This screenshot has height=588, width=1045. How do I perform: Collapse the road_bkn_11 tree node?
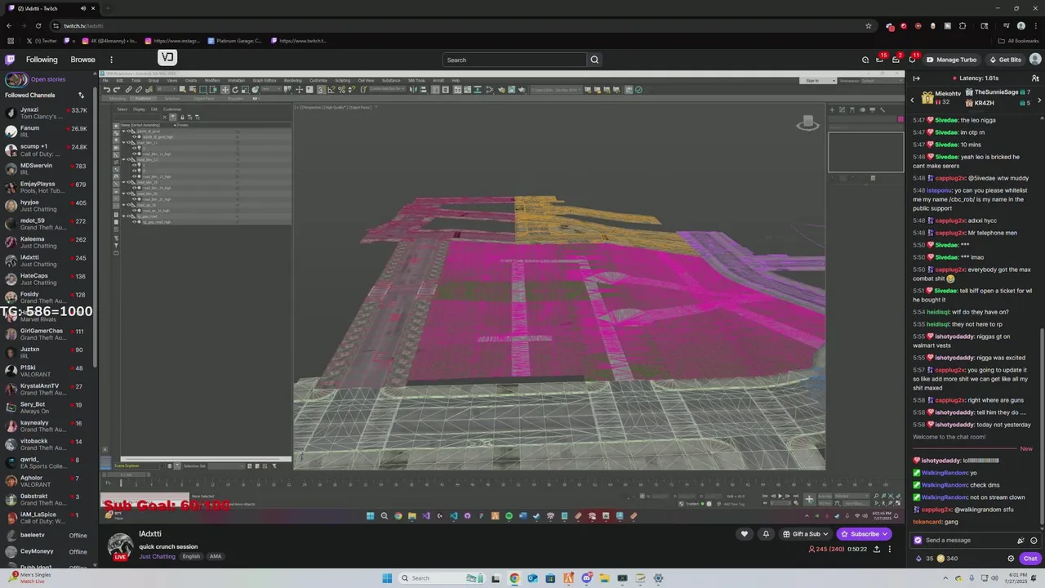[x=123, y=143]
